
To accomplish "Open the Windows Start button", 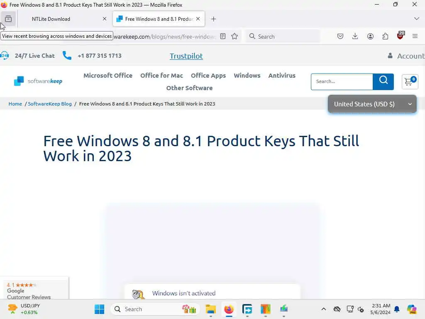I will pyautogui.click(x=100, y=309).
